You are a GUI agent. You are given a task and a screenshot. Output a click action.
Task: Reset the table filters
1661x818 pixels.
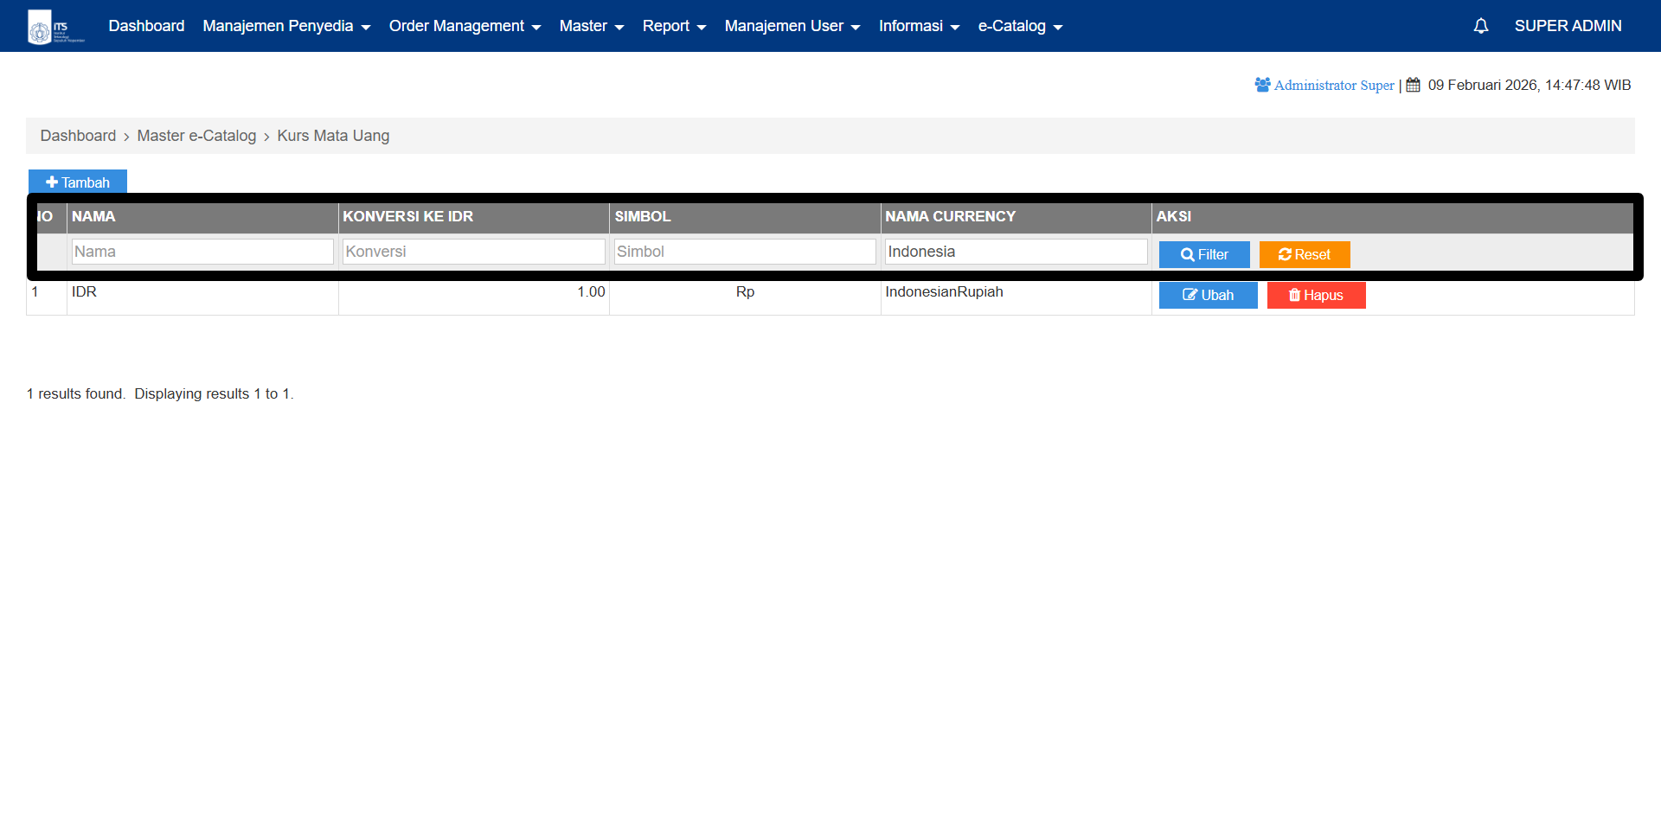1304,254
